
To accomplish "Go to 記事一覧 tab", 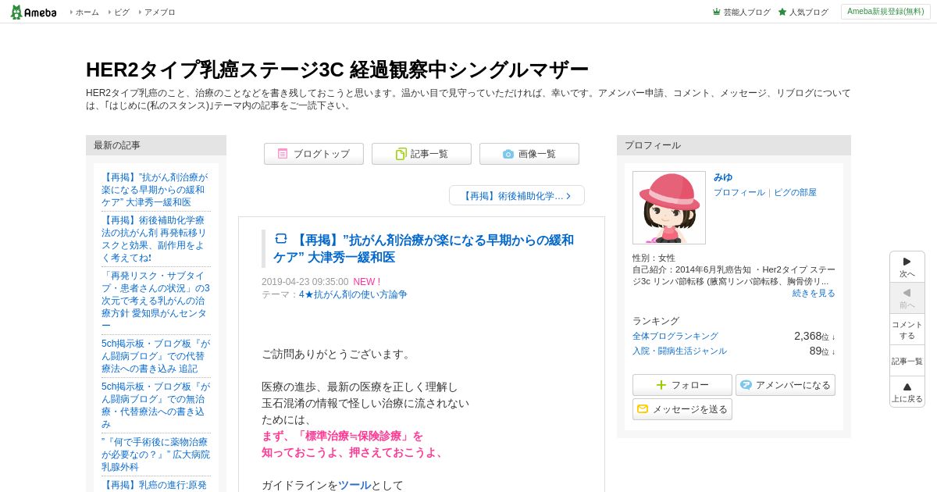I will pos(422,154).
